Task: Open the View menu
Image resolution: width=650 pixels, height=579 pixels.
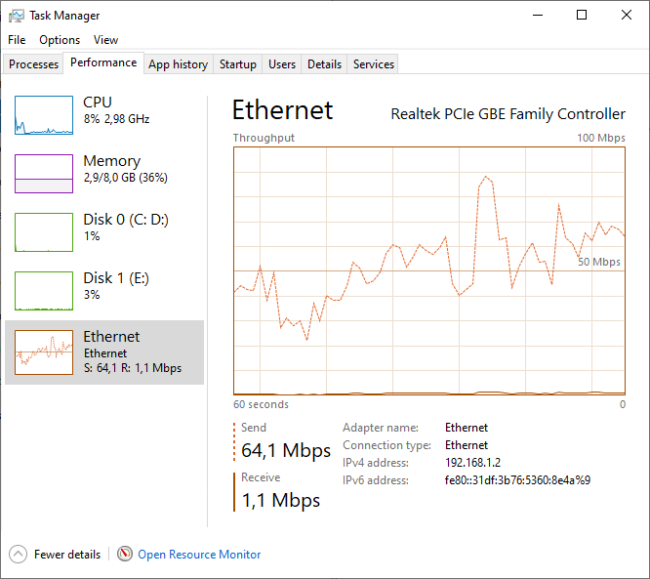Action: [105, 40]
